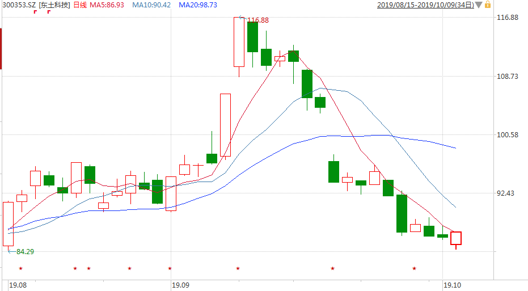Click the 116.88 value on the price axis

(x=508, y=18)
